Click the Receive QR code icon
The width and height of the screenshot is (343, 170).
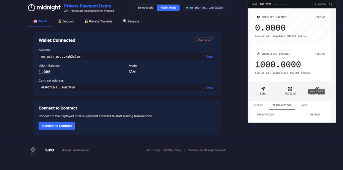click(290, 89)
